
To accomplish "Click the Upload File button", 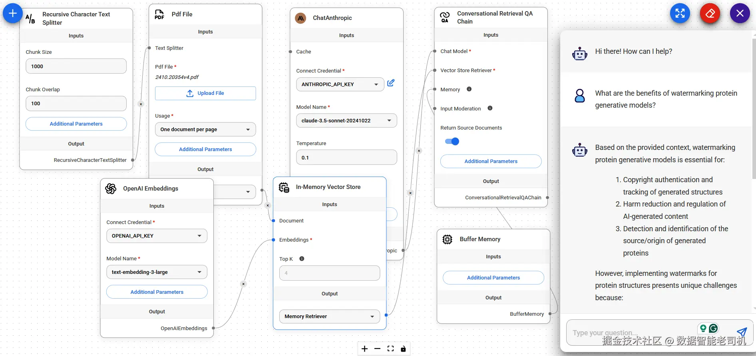I will point(205,93).
